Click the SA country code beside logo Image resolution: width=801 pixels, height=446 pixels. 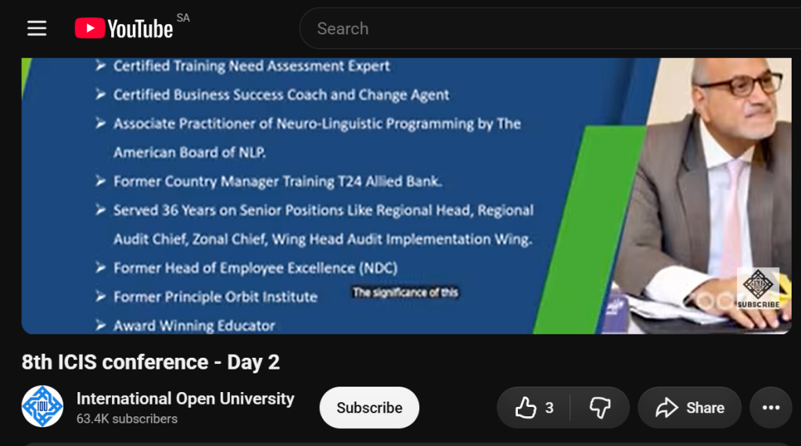pyautogui.click(x=183, y=19)
